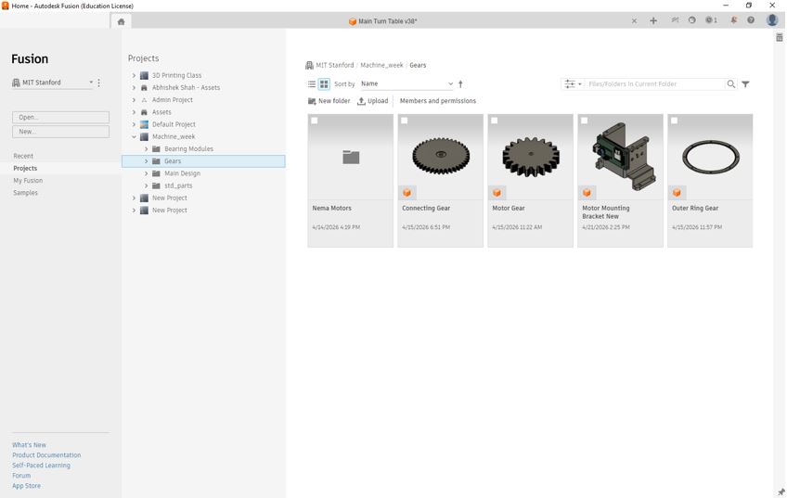Click the orange design icon on Motor Gear
Screen dimensions: 787x498
click(x=497, y=193)
